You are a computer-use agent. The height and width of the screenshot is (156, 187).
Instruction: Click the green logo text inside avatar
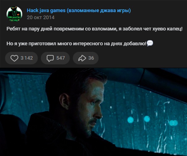click(15, 19)
